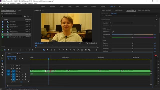Viewport: 160px width, 90px height.
Task: Select the Pen tool
Action: click(x=2, y=69)
